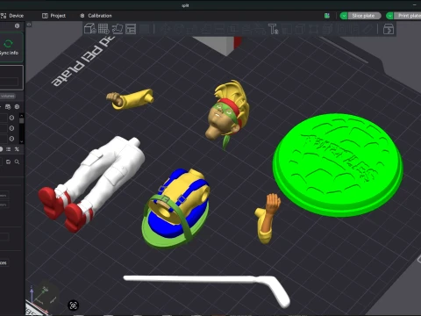421x316 pixels.
Task: Click the Arrange all objects icon
Action: coord(131,29)
